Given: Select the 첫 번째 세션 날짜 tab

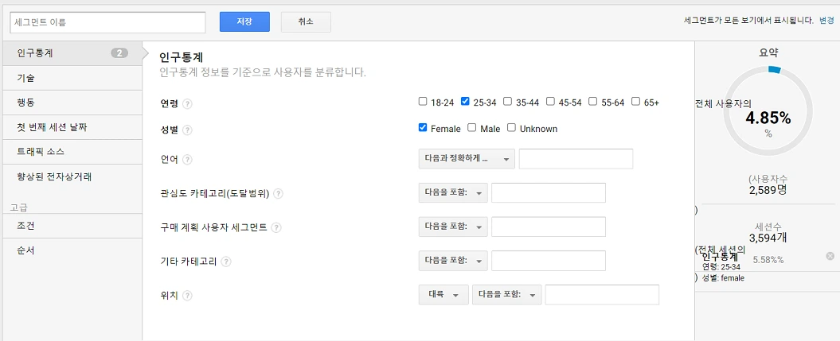Looking at the screenshot, I should tap(71, 127).
